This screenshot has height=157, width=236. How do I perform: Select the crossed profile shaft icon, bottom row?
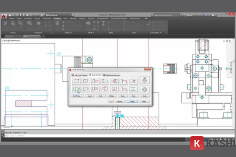point(95,89)
